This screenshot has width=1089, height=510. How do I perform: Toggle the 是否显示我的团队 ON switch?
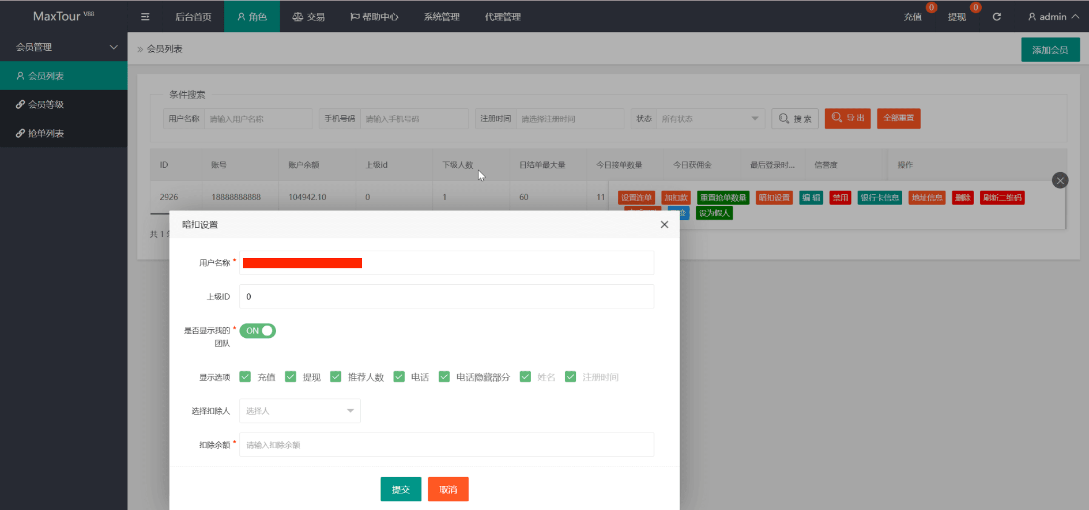[257, 331]
